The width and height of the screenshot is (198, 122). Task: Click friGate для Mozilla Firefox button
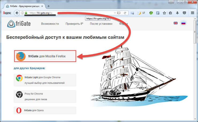click(x=45, y=56)
